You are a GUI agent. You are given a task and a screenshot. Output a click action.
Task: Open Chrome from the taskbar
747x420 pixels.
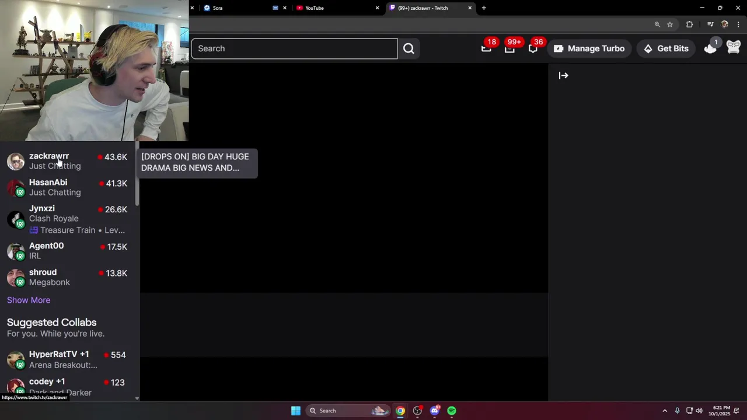click(400, 411)
